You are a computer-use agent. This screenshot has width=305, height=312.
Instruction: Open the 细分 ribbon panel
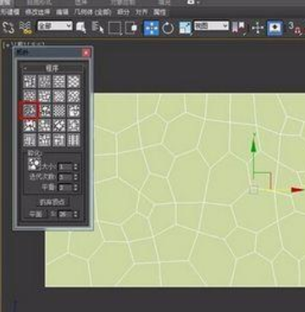(123, 12)
